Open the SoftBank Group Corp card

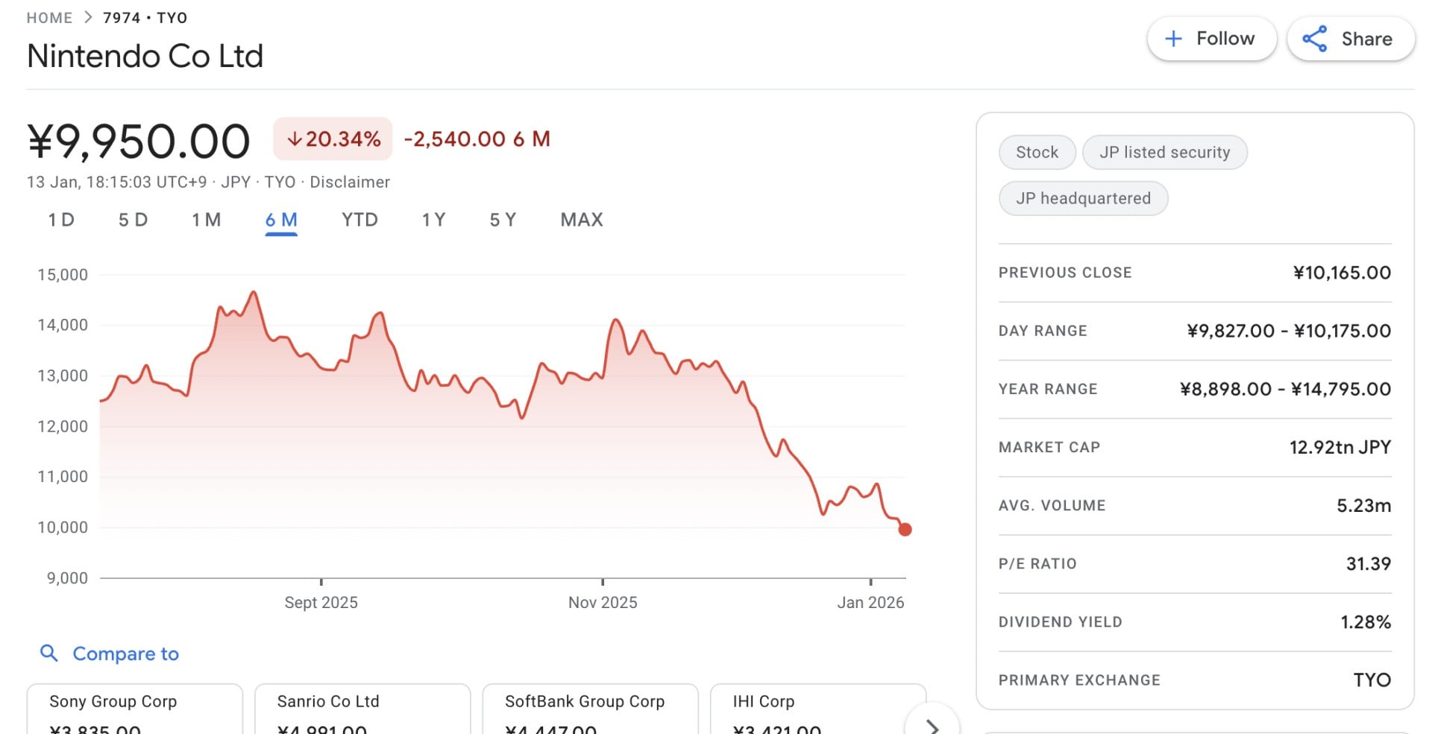590,709
